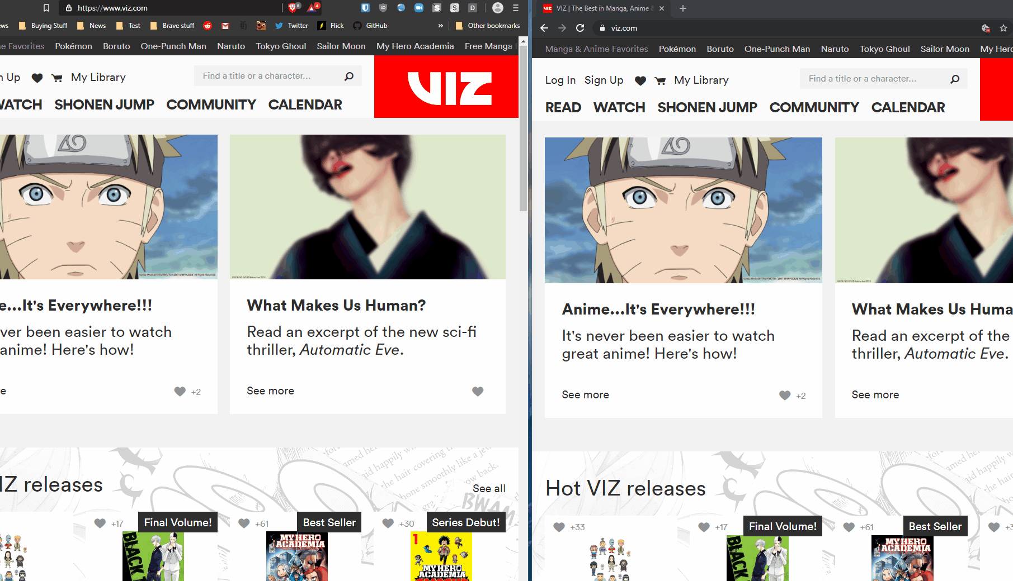Open Brave's hamburger main menu
The height and width of the screenshot is (581, 1013).
point(516,8)
